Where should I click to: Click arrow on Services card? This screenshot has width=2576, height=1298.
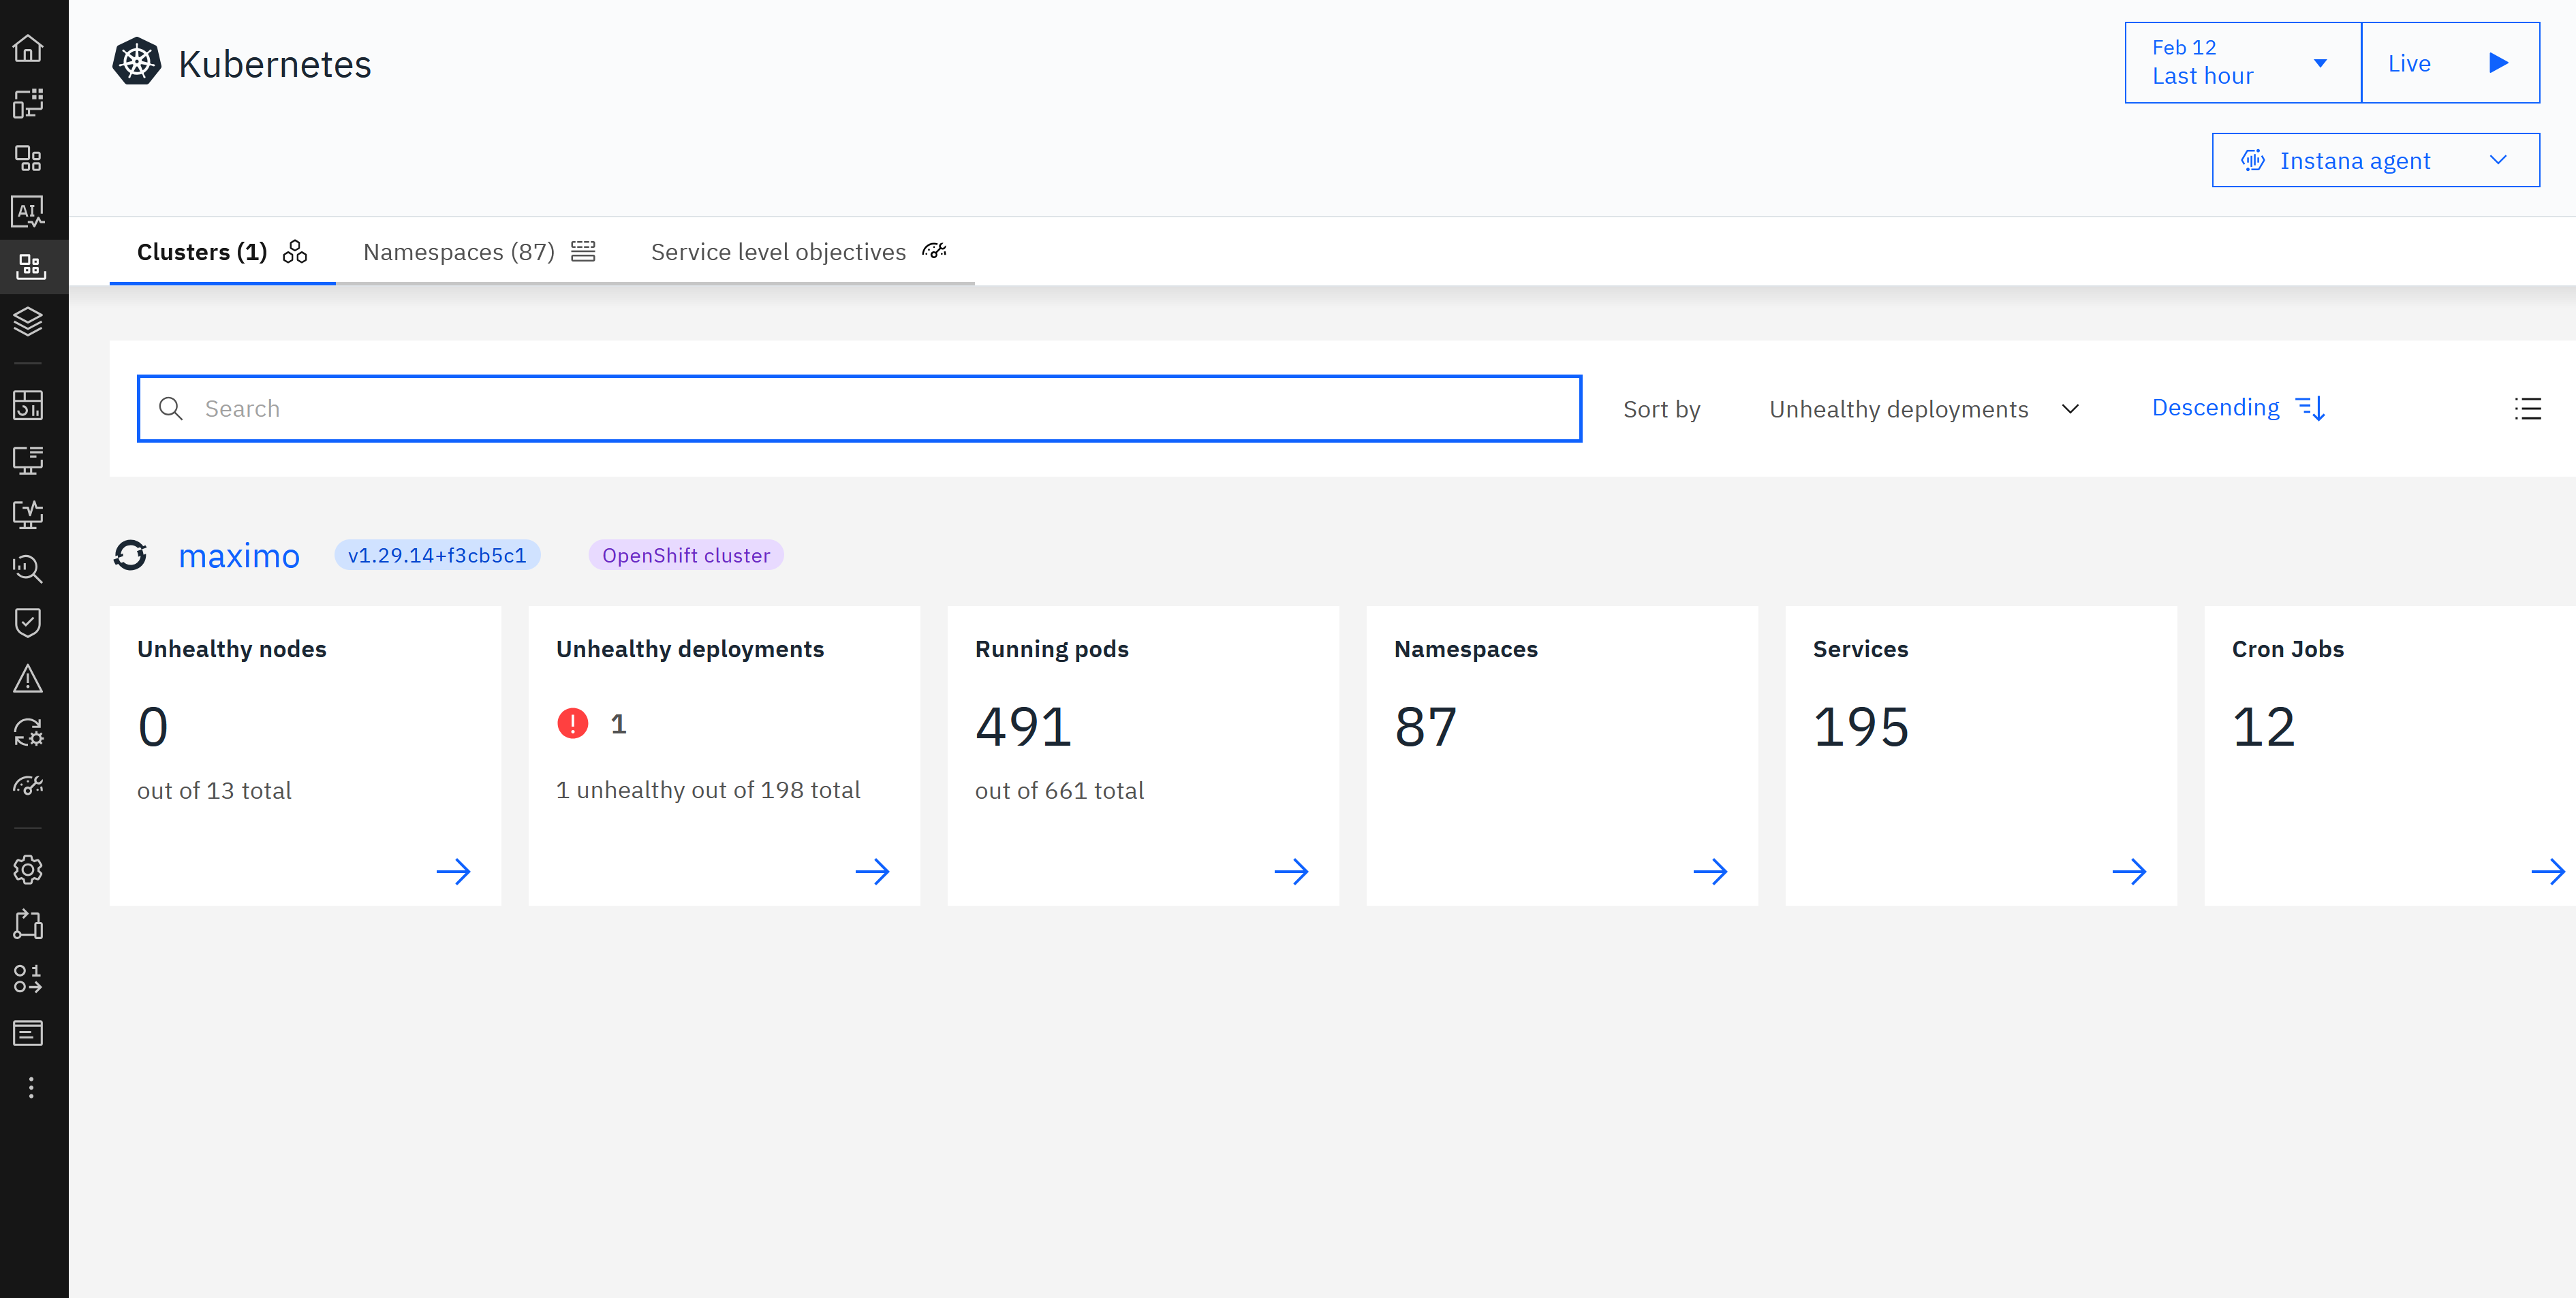[x=2129, y=871]
